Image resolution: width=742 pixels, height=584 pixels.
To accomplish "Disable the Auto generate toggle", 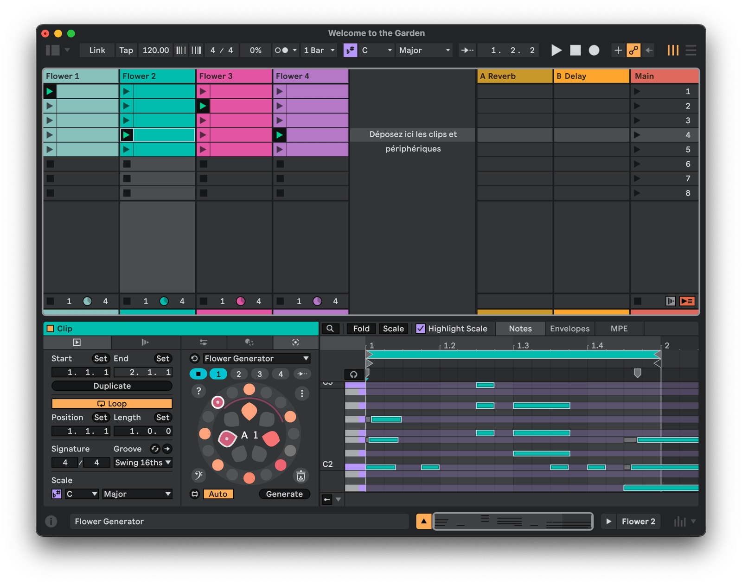I will point(218,494).
